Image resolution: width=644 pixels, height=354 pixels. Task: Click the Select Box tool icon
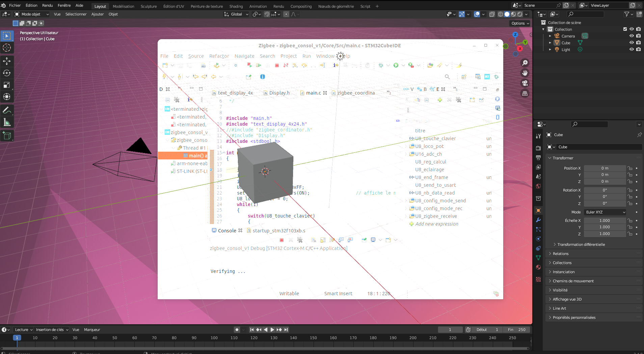(7, 36)
